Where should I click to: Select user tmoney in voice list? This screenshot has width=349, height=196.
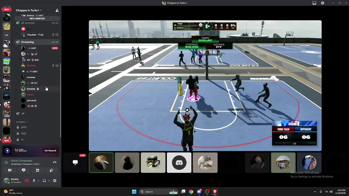pos(40,89)
